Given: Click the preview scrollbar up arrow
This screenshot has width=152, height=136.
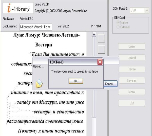Looking at the screenshot, I should (94, 35).
